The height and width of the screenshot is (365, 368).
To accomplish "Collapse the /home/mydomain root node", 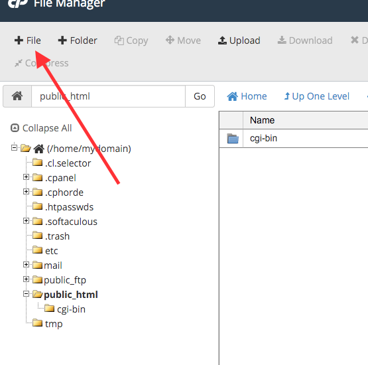I will (14, 148).
